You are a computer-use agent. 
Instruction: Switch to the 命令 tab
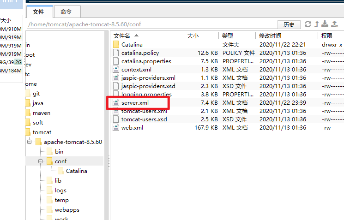tap(67, 12)
